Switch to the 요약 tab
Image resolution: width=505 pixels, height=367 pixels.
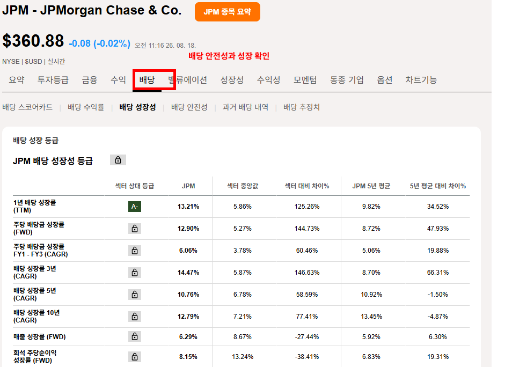17,80
